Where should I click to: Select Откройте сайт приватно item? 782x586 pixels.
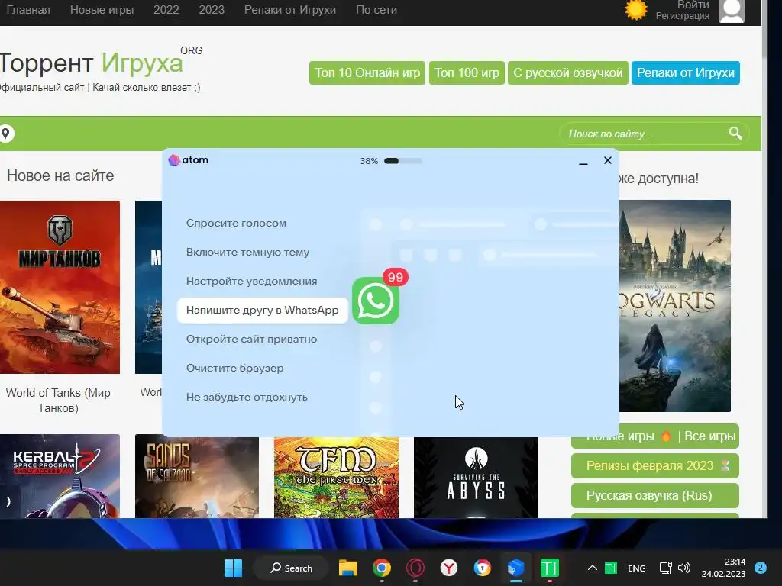[251, 339]
